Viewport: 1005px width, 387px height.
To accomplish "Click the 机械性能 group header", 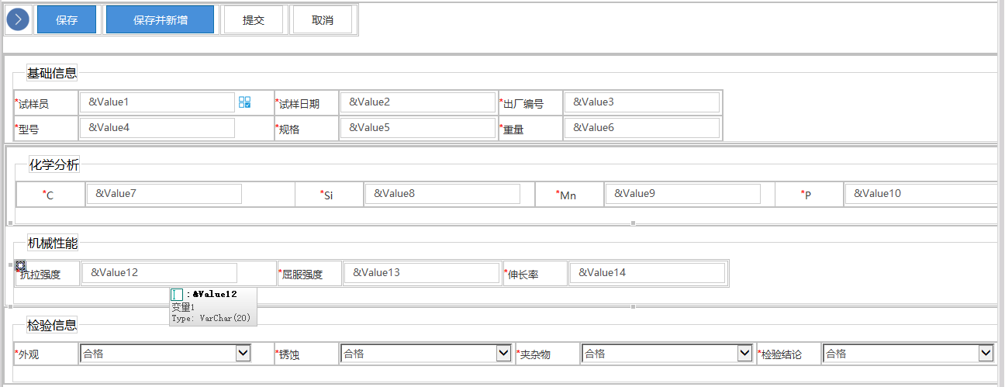I will click(x=53, y=244).
